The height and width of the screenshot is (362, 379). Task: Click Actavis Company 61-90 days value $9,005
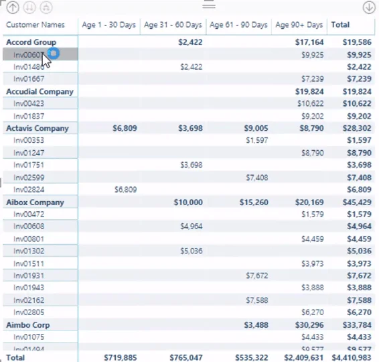pyautogui.click(x=256, y=128)
